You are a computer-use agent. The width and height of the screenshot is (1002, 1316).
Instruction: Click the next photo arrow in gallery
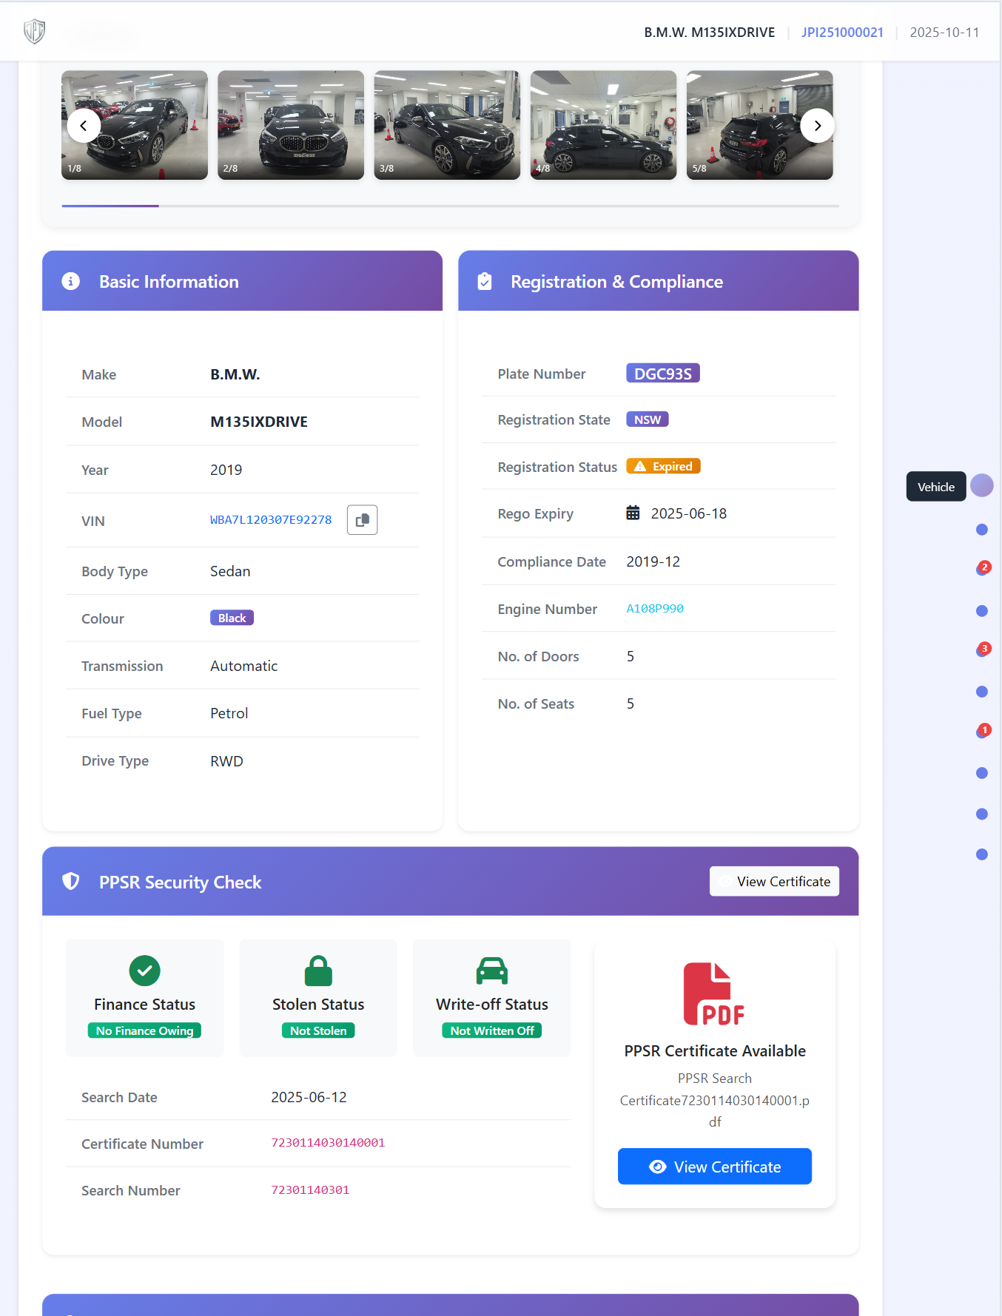pos(817,126)
